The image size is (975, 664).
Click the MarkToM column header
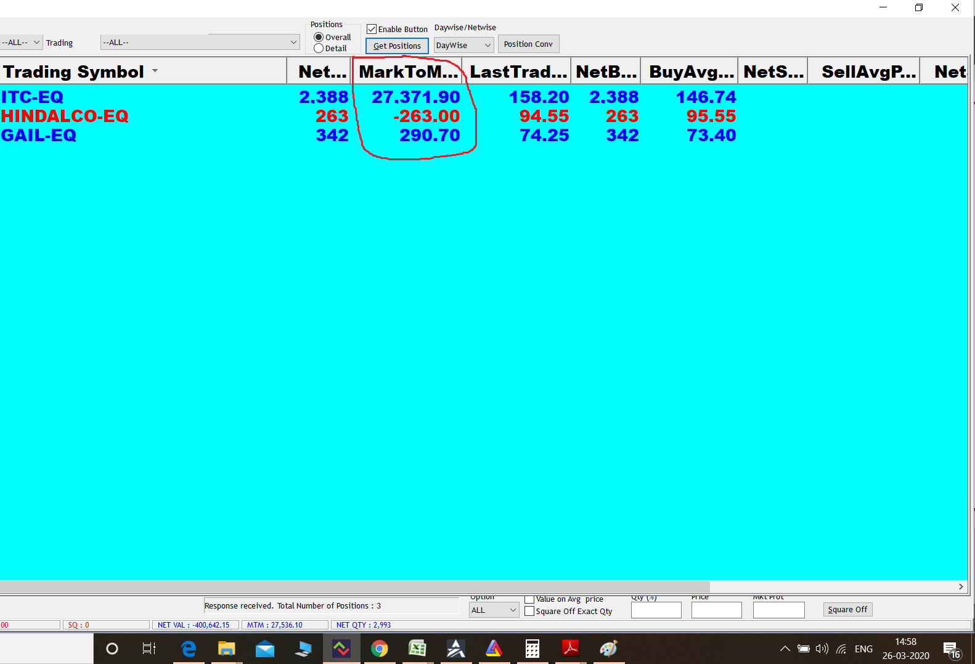coord(408,72)
